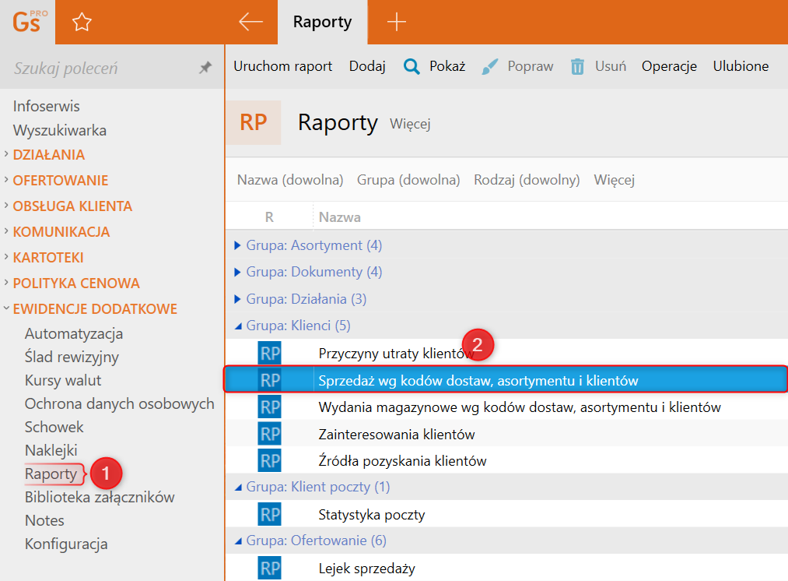Open favorites with the star icon
The height and width of the screenshot is (581, 788).
point(82,23)
